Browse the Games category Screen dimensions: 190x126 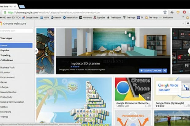[4, 82]
